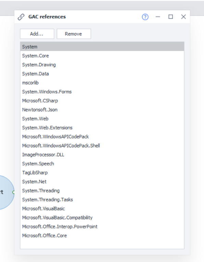Select Microsoft.WindowsAPICodePack.Shell reference
The image size is (204, 262).
(102, 146)
